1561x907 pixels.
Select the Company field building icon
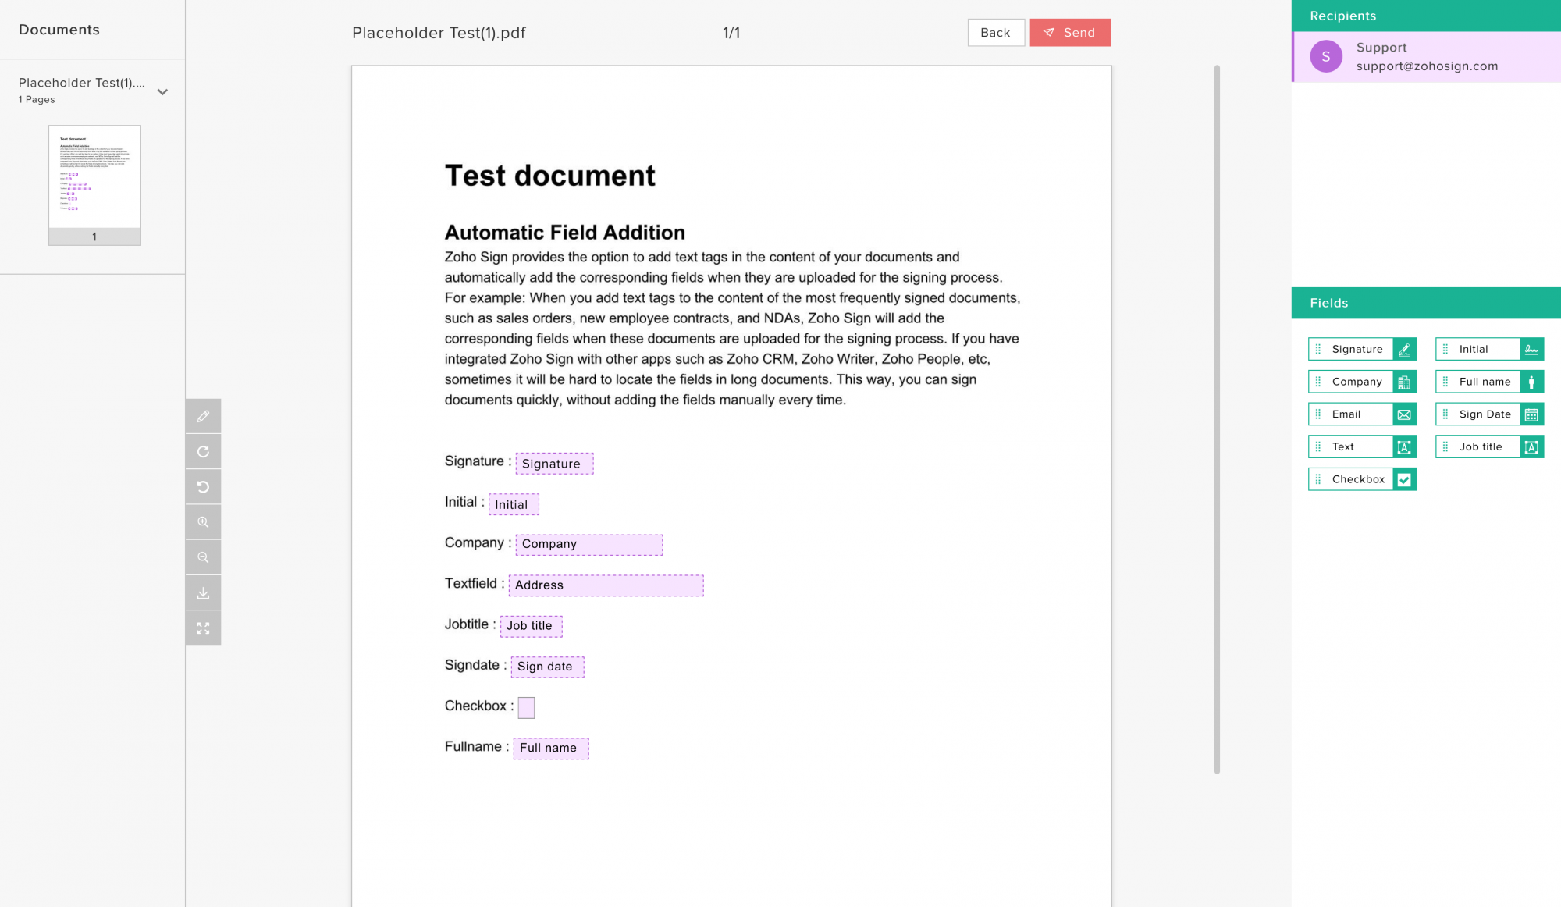pyautogui.click(x=1404, y=382)
